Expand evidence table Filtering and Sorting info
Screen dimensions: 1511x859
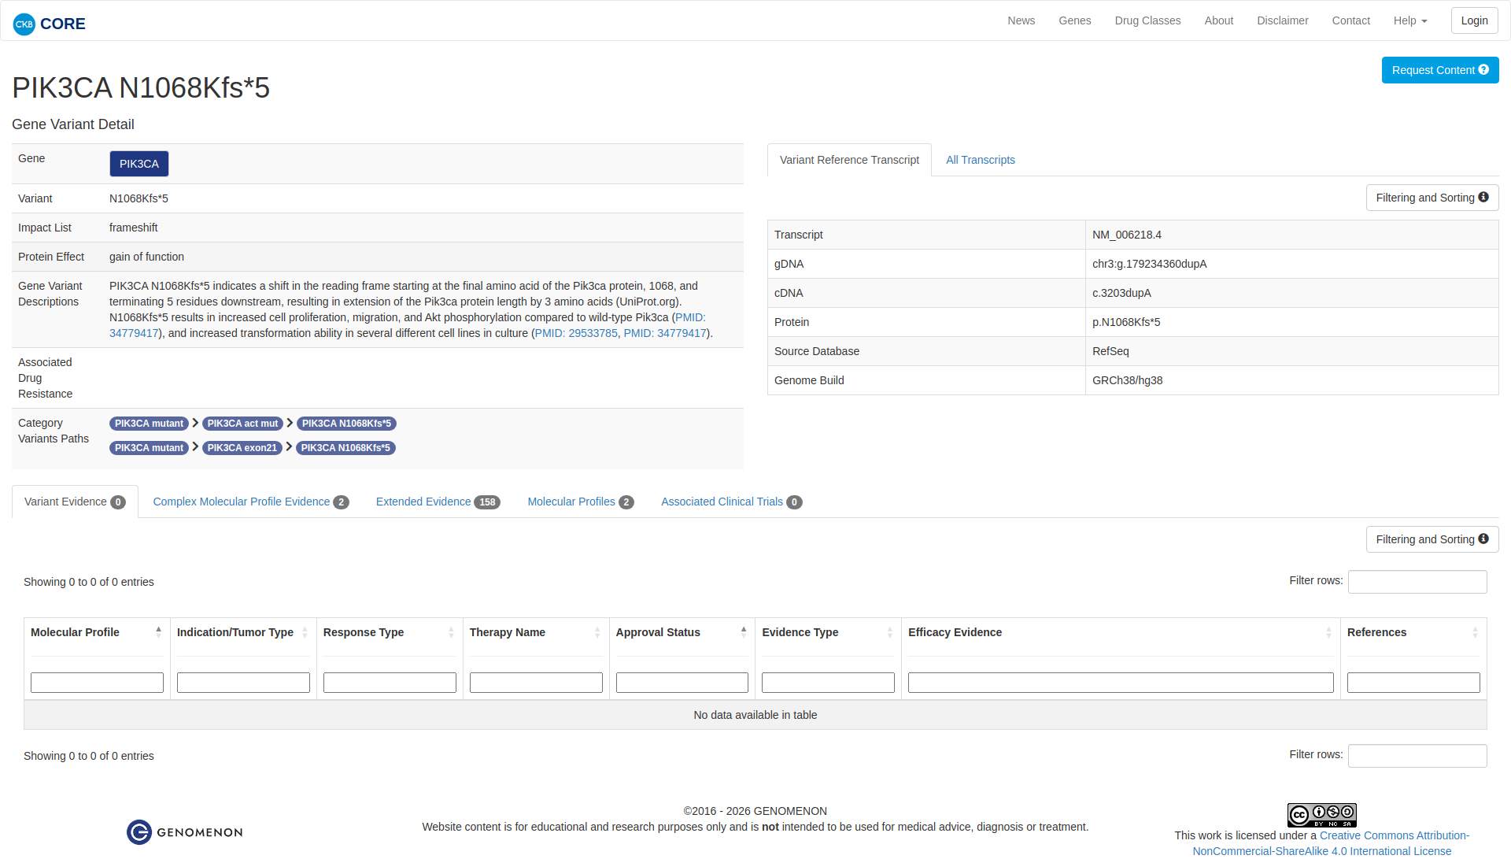(1432, 539)
